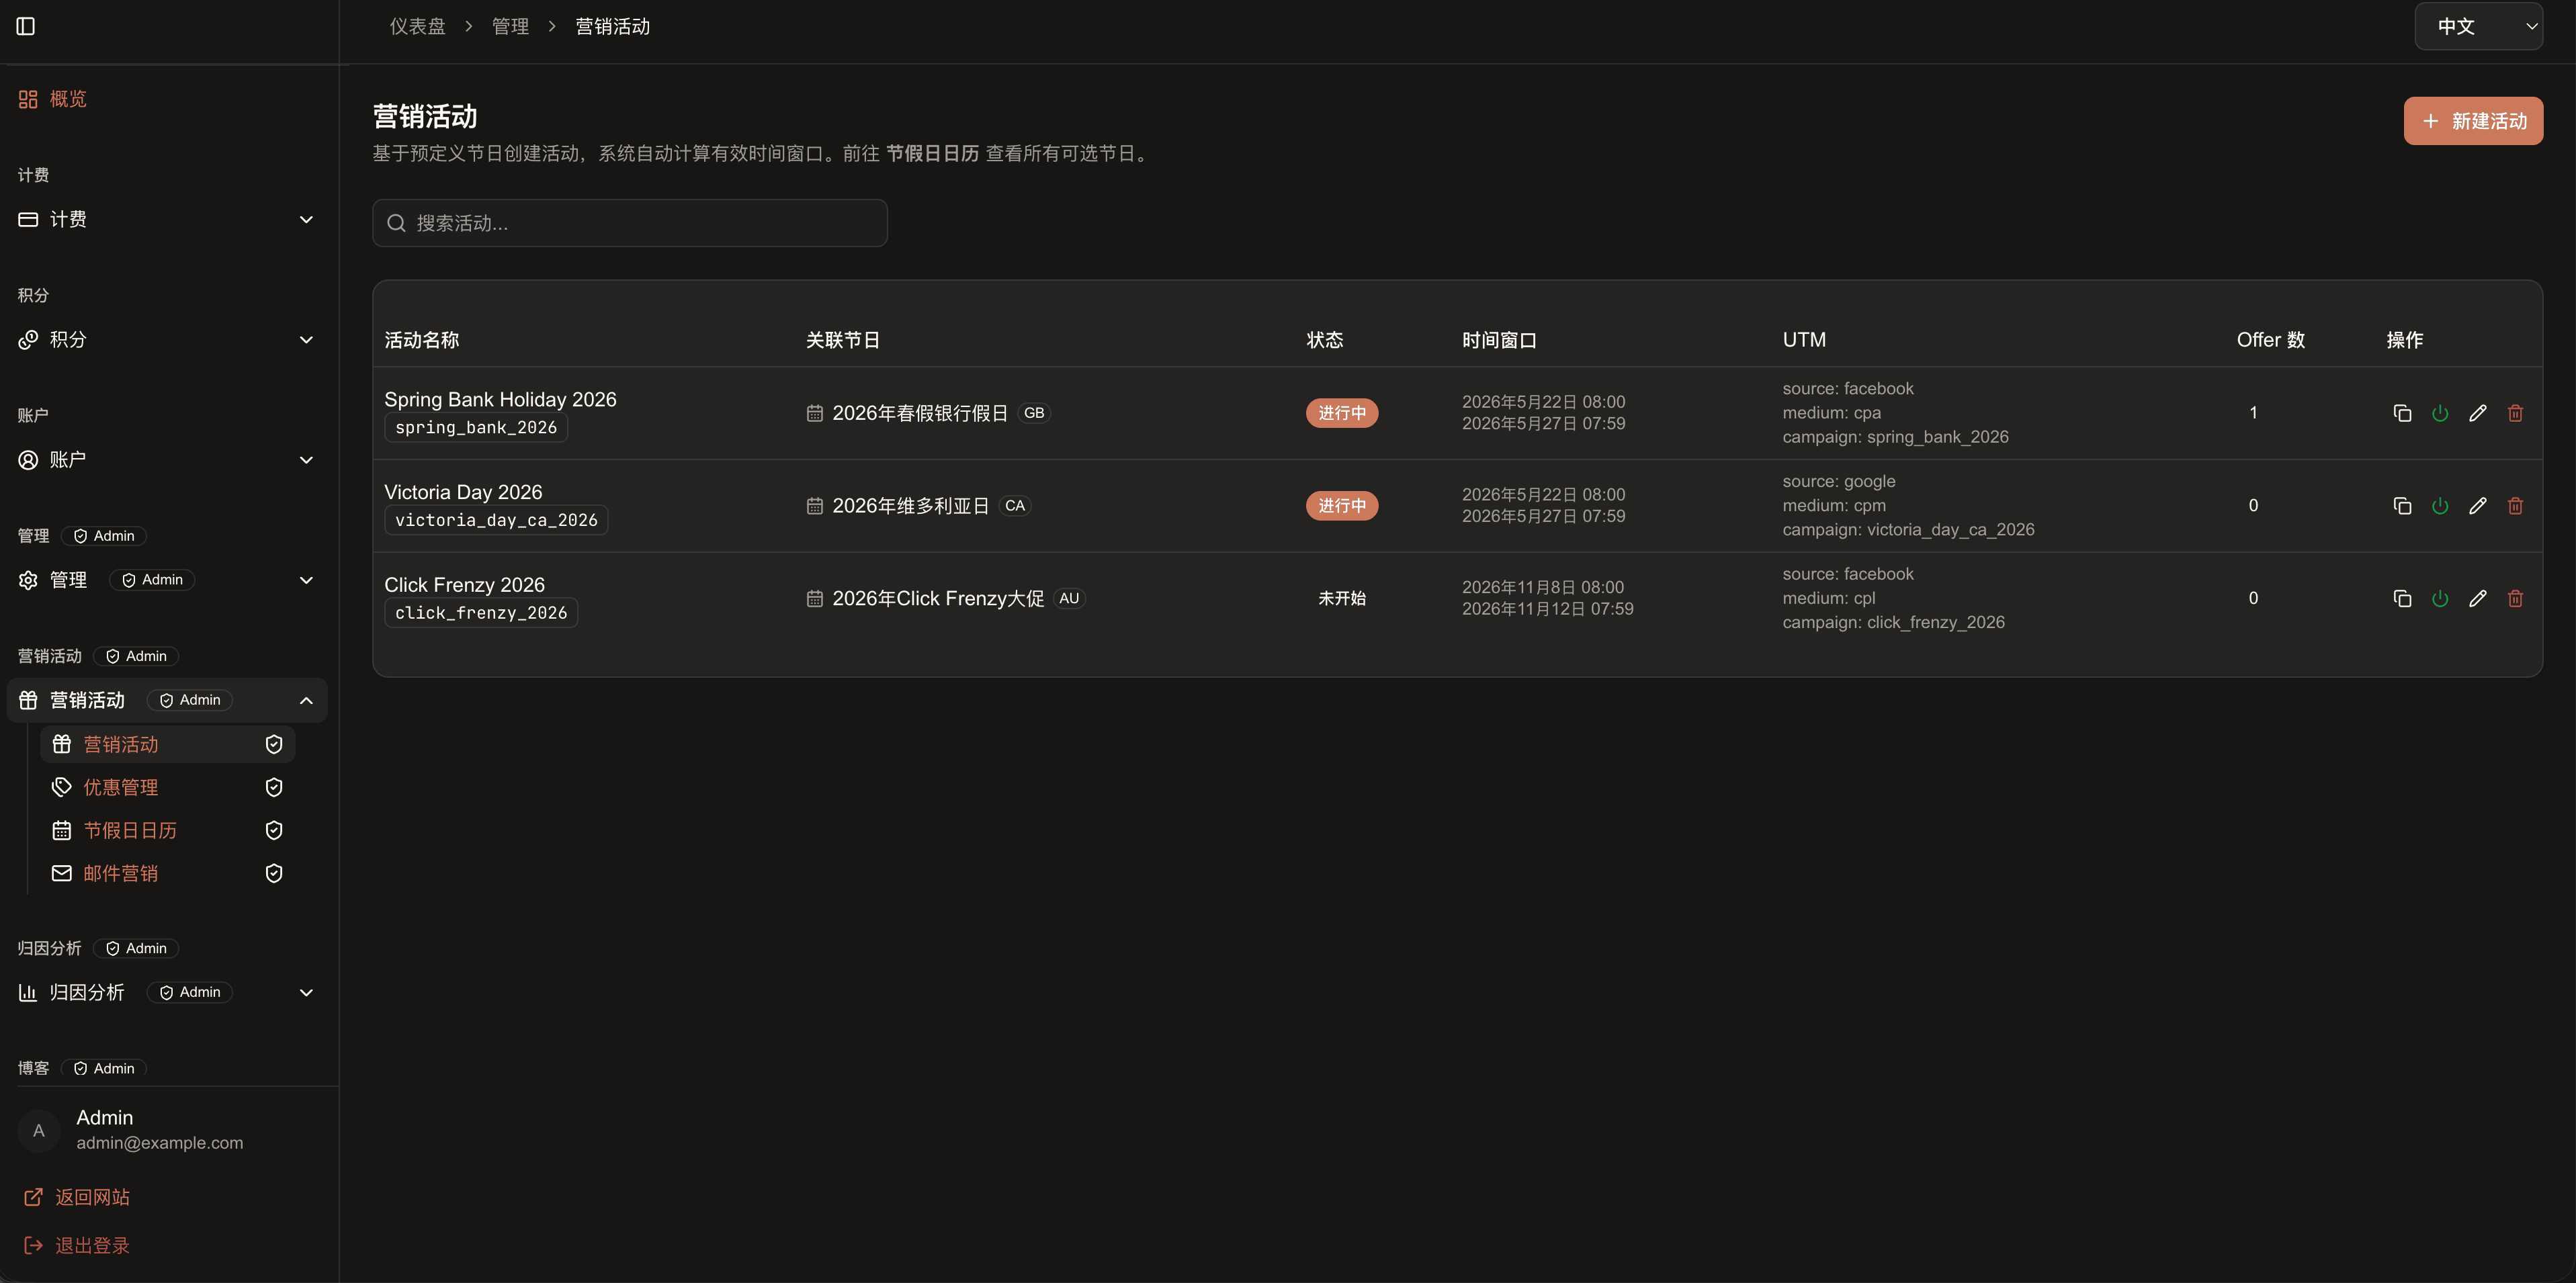
Task: Delete the Victoria Day 2026 campaign
Action: 2515,506
